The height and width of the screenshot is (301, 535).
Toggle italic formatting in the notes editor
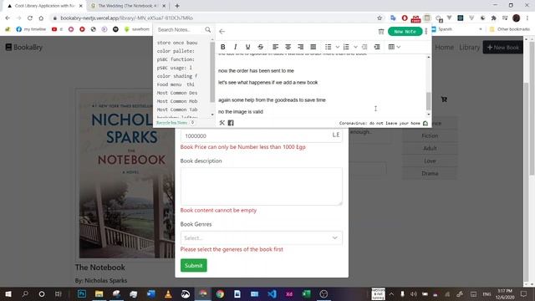coord(235,47)
